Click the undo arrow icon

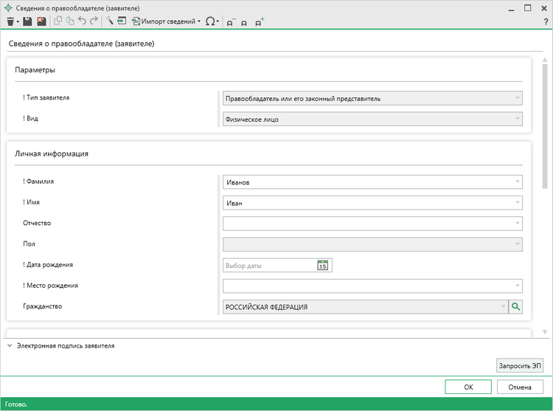pyautogui.click(x=82, y=21)
